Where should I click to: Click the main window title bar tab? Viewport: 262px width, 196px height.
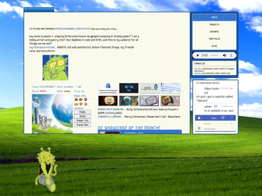(x=39, y=10)
